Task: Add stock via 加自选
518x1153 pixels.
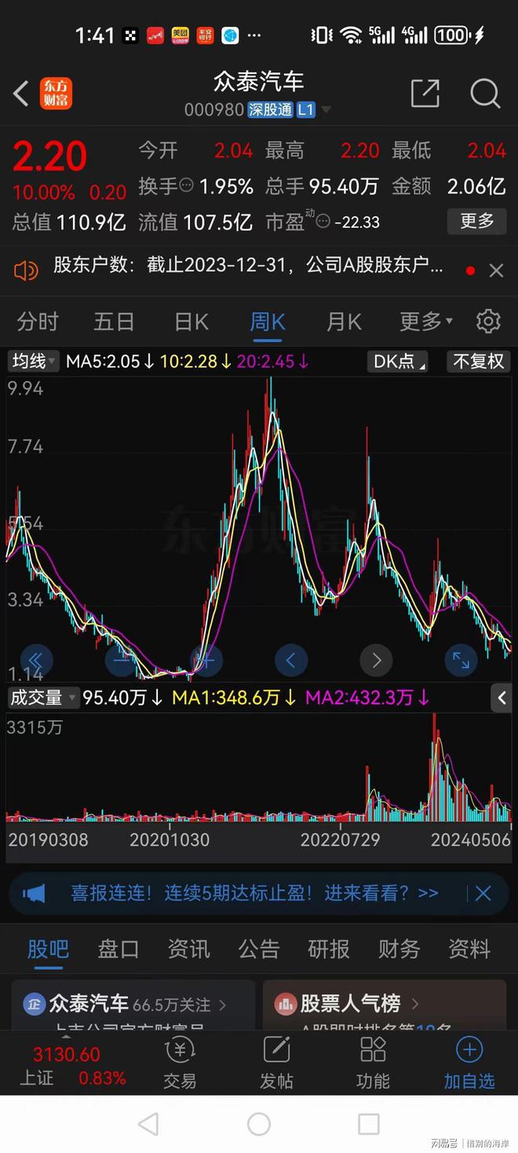Action: 469,1063
